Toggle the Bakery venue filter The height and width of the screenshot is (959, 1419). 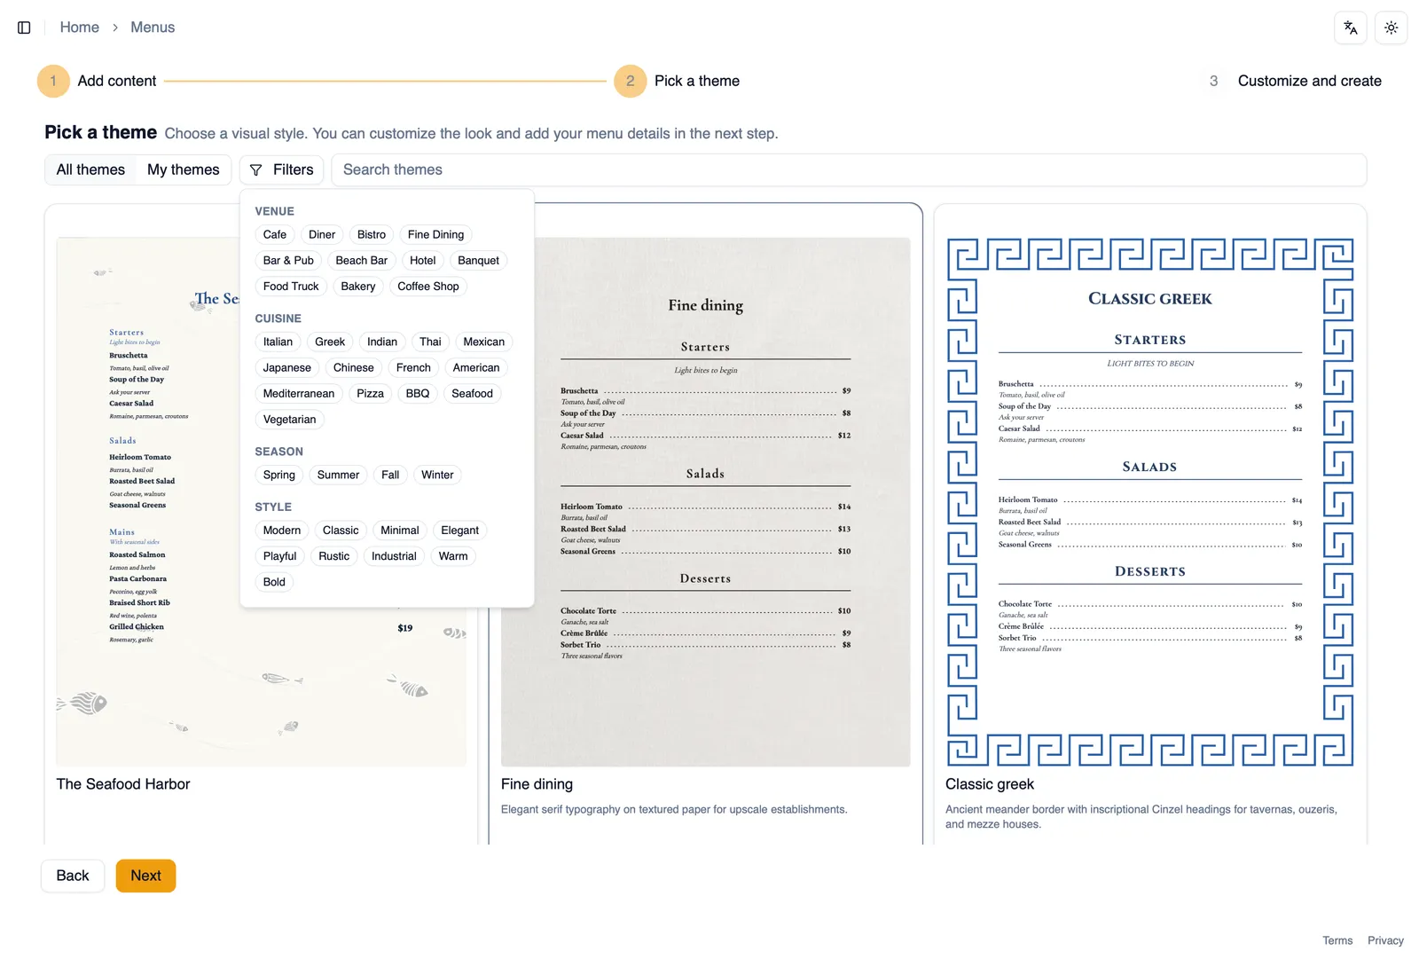tap(357, 287)
